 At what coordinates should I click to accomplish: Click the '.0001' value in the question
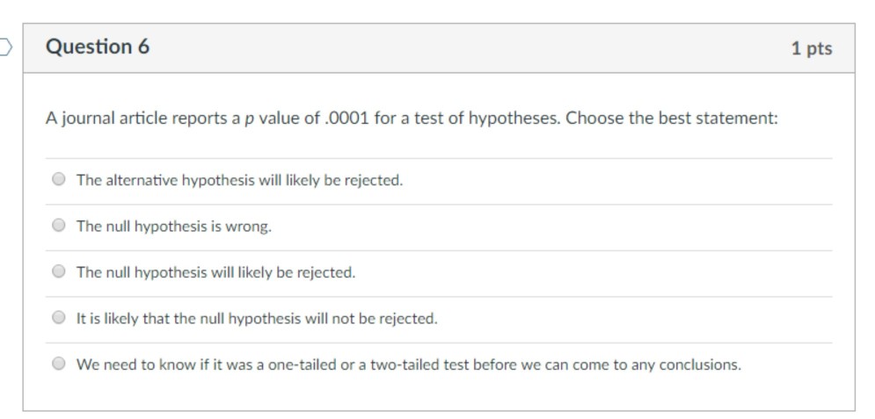click(347, 118)
